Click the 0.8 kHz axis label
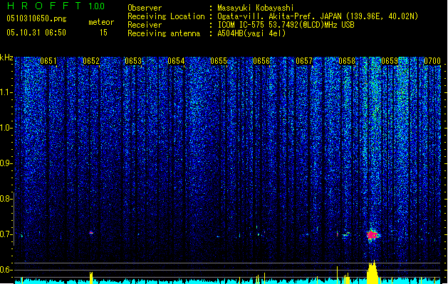This screenshot has width=448, height=284. [6, 199]
